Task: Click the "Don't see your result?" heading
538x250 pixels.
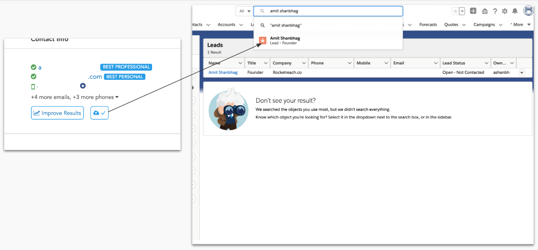Action: click(x=286, y=100)
